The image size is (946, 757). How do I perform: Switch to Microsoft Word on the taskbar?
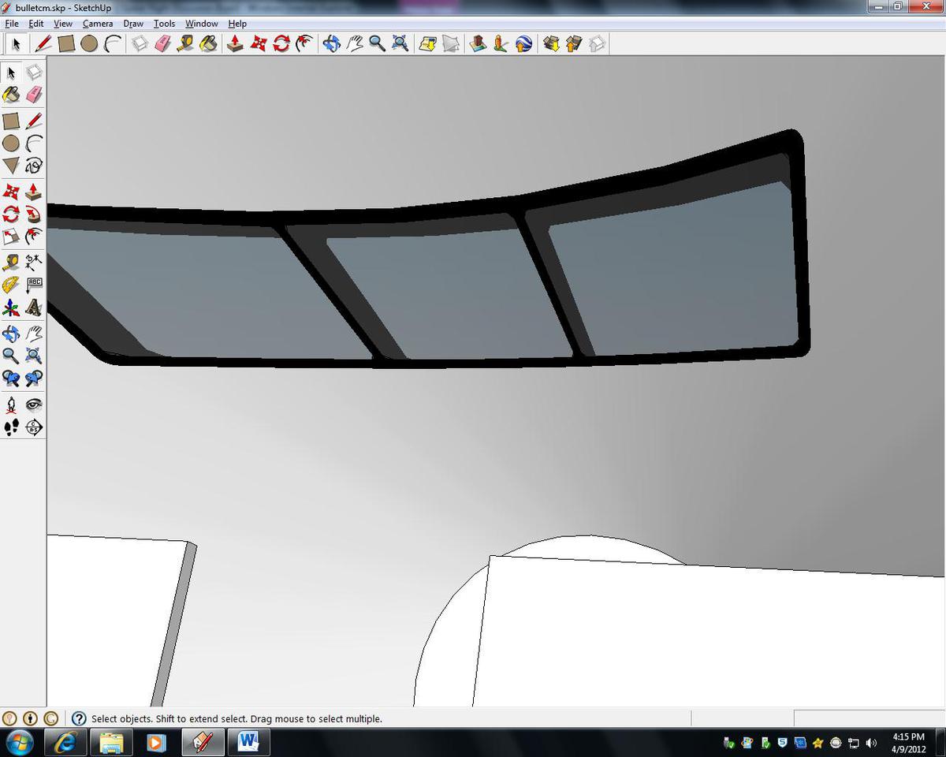(x=248, y=742)
